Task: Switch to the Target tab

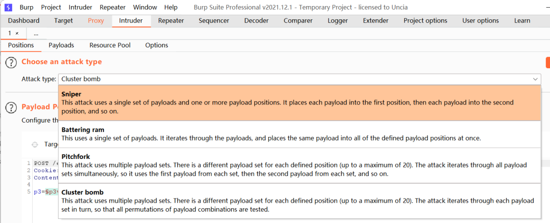Action: 64,21
